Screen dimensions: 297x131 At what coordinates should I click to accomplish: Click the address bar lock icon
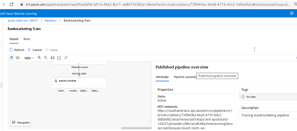22,4
